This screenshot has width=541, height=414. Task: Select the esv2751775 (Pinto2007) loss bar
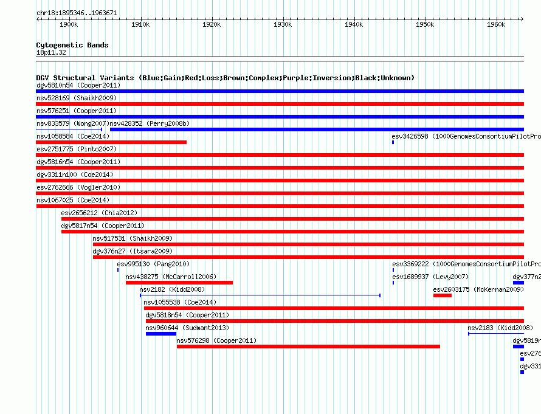pos(280,155)
